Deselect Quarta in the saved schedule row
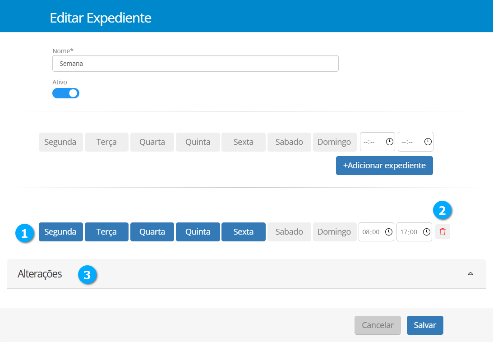 [152, 232]
